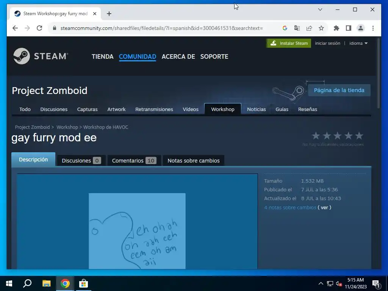Screen dimensions: 388x291
Task: Open the TIENDA menu
Action: point(102,57)
